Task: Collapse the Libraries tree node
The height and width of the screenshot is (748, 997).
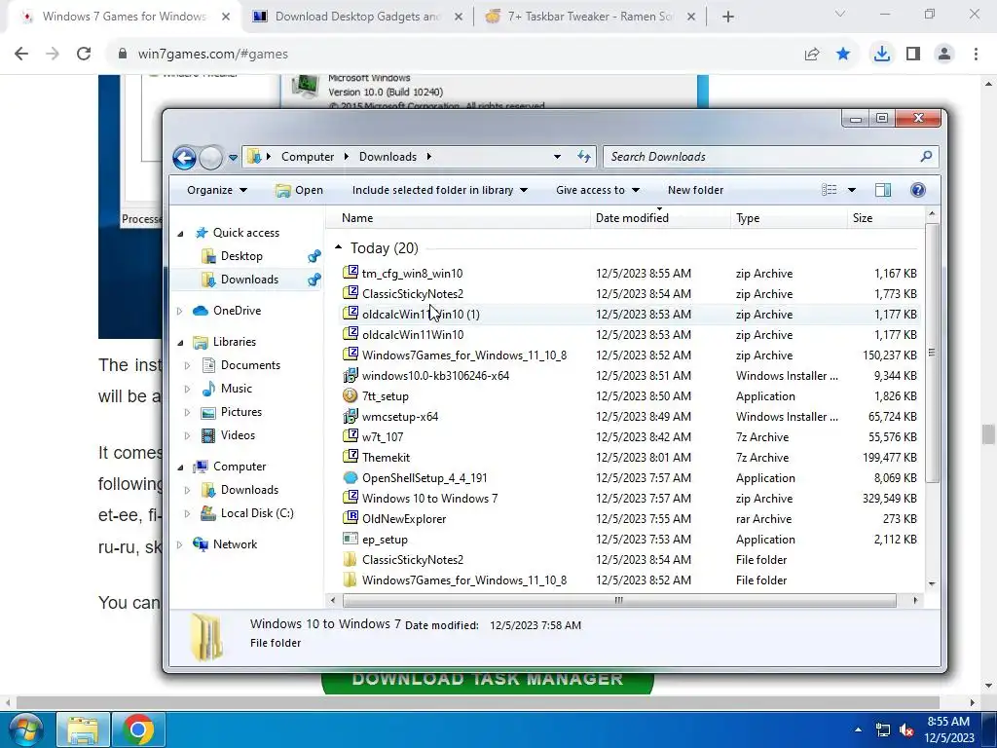Action: click(180, 342)
